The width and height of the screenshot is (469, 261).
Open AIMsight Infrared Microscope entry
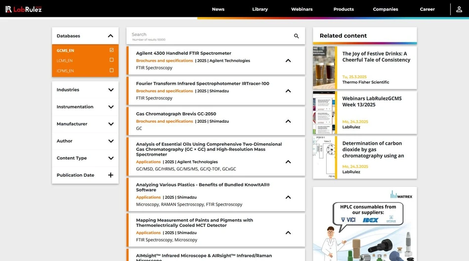(x=204, y=258)
